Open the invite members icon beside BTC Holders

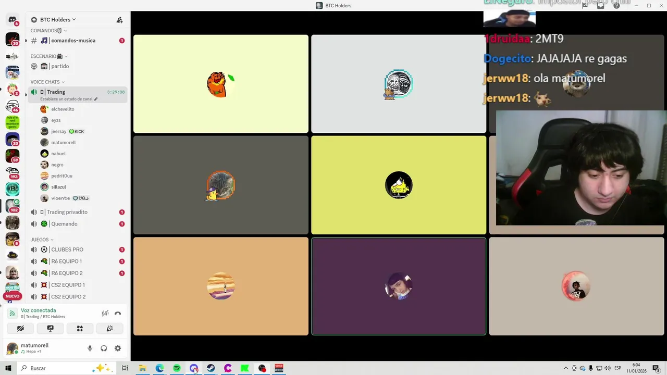pyautogui.click(x=119, y=20)
